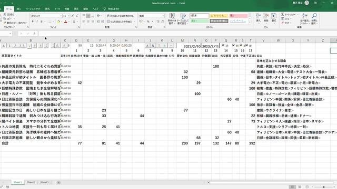The height and width of the screenshot is (189, 337).
Task: Click the middle-align icon
Action: [x=88, y=16]
